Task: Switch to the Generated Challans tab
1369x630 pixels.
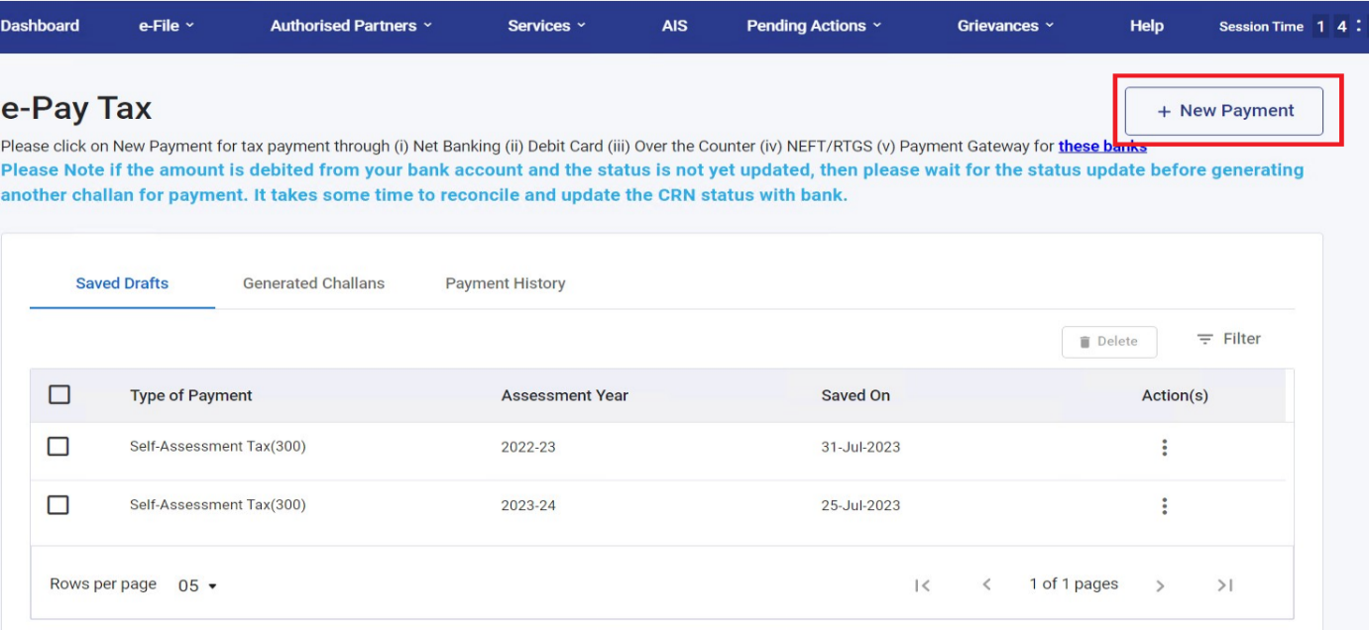Action: pos(313,282)
